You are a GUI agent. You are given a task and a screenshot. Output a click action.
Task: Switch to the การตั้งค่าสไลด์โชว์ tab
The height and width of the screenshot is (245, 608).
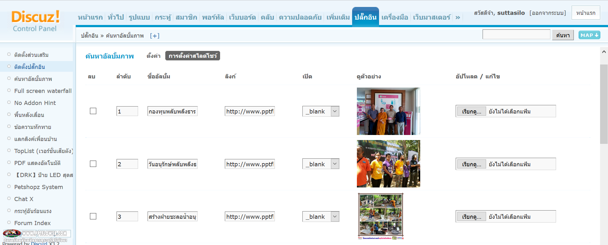pos(193,56)
